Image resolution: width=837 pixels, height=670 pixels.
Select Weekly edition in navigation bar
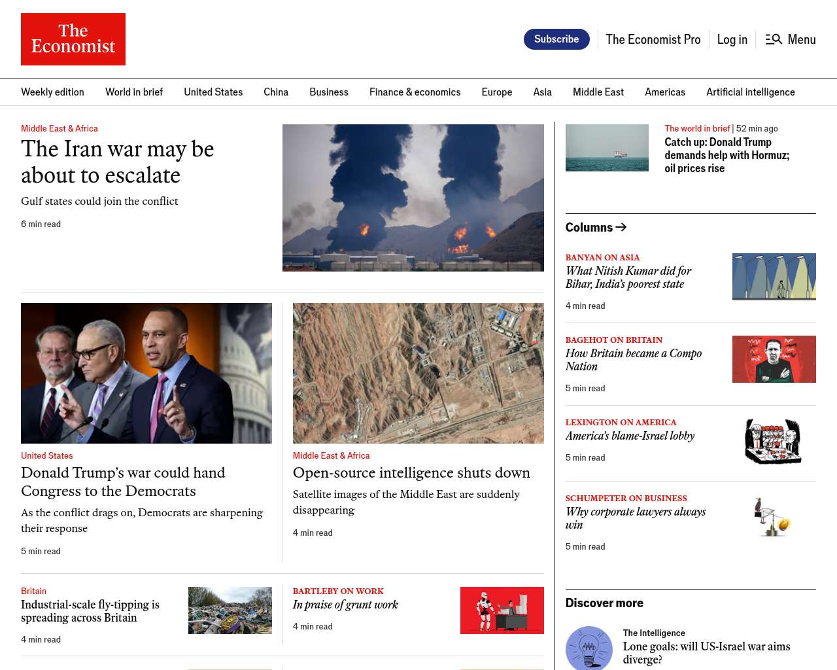point(52,92)
